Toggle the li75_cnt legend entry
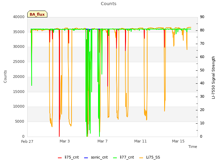Image resolution: width=218 pixels, height=164 pixels. (68, 157)
